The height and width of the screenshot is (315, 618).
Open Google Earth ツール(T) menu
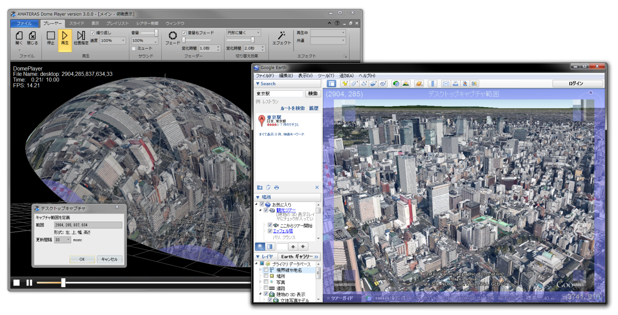[x=326, y=76]
